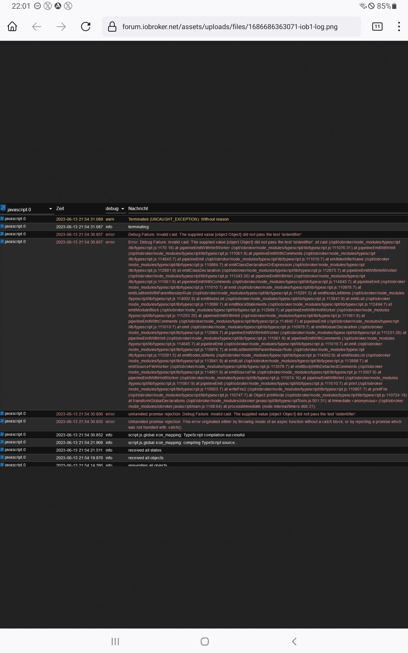The width and height of the screenshot is (408, 653).
Task: Click the Nachricht column header
Action: click(x=138, y=209)
